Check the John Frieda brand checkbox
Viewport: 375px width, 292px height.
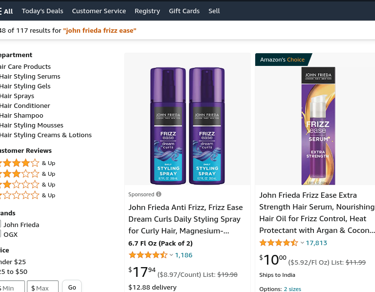click(x=0, y=224)
